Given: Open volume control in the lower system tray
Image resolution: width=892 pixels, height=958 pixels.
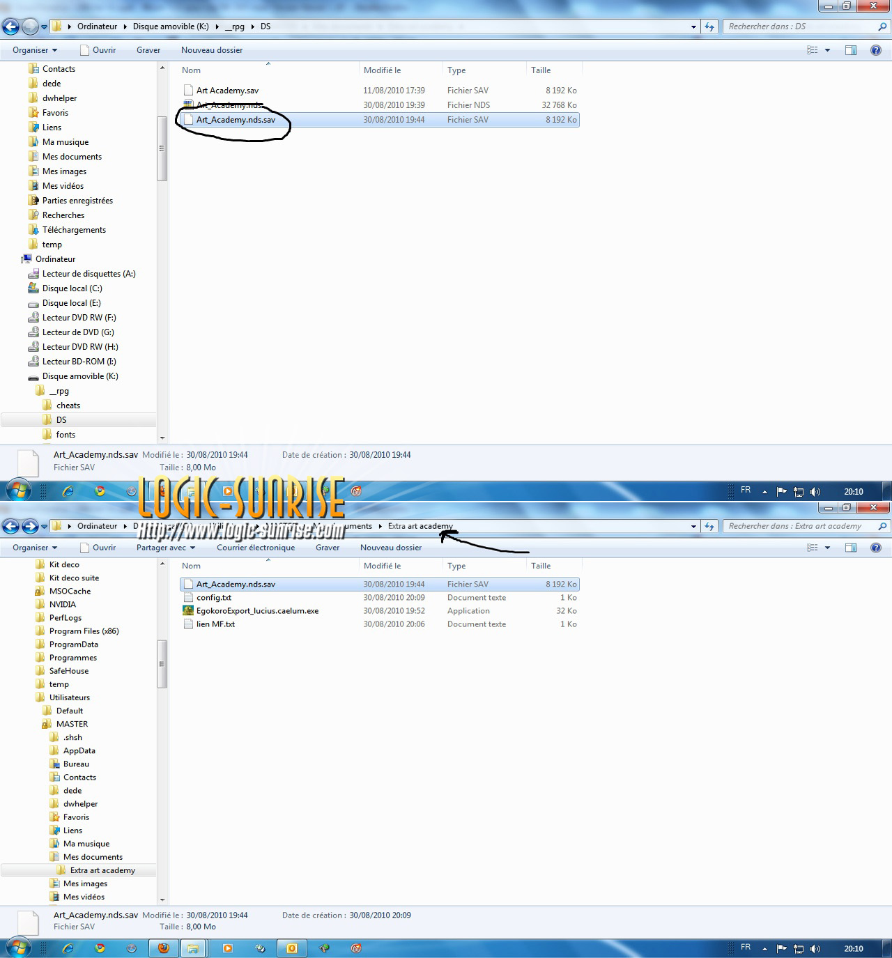Looking at the screenshot, I should coord(815,949).
